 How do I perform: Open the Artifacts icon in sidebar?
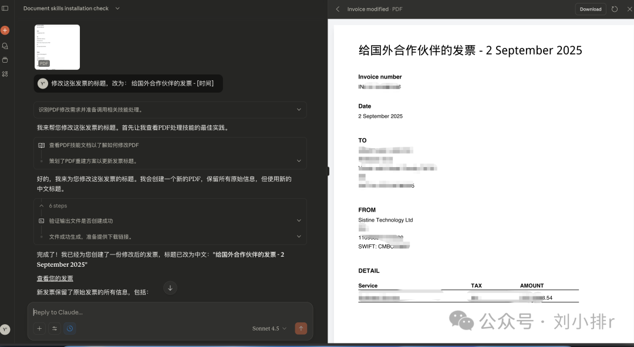(x=5, y=74)
